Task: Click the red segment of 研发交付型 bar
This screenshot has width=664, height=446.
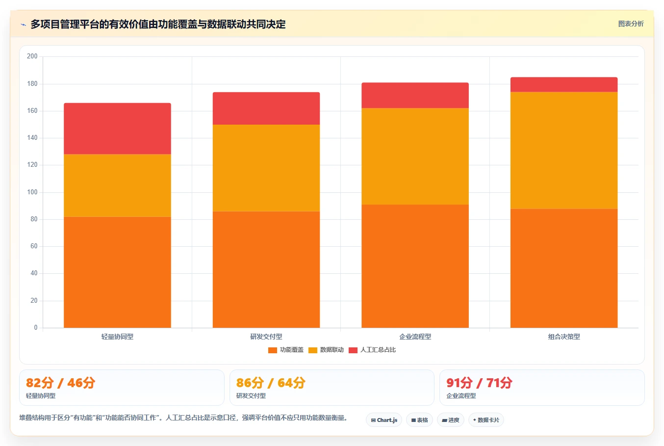Action: [x=266, y=108]
